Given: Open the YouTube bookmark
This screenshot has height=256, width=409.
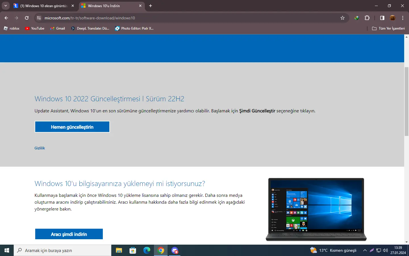Looking at the screenshot, I should point(35,28).
